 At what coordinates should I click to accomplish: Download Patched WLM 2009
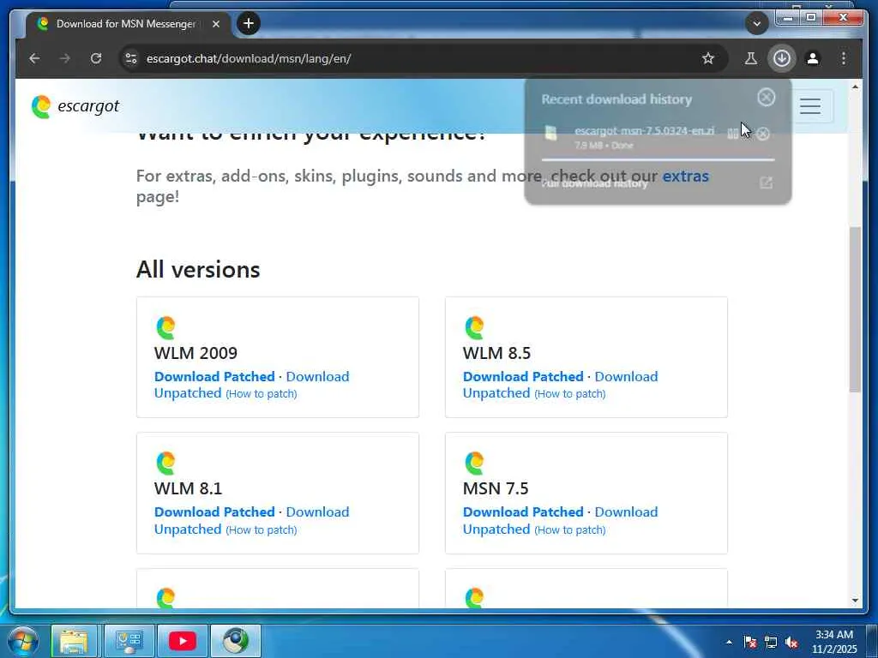click(214, 377)
